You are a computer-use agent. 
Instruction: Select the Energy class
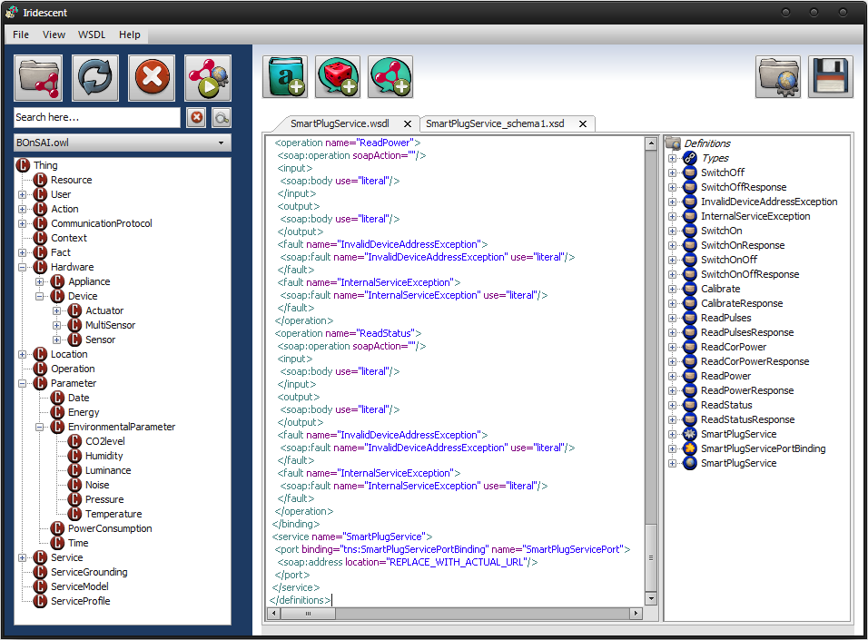click(84, 412)
